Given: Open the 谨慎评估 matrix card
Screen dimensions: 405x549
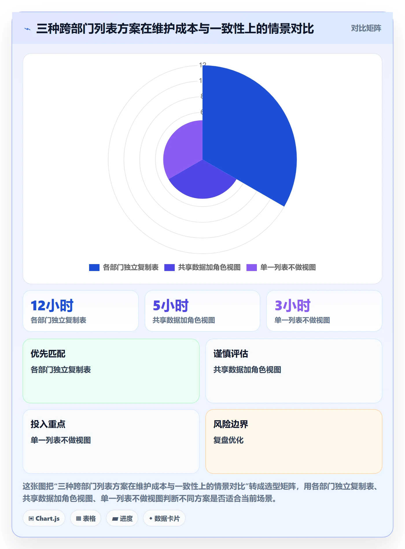Looking at the screenshot, I should [294, 371].
